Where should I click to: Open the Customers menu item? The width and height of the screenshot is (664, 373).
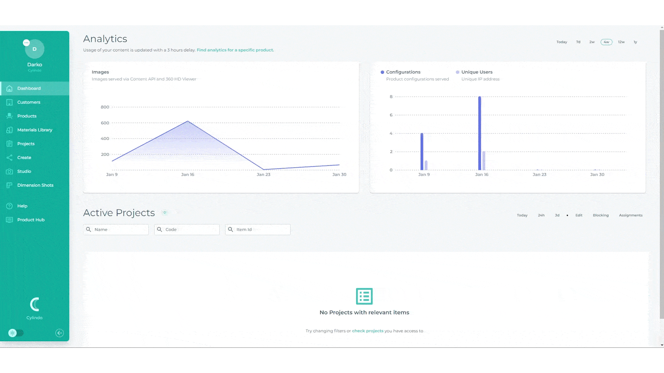[x=35, y=102]
